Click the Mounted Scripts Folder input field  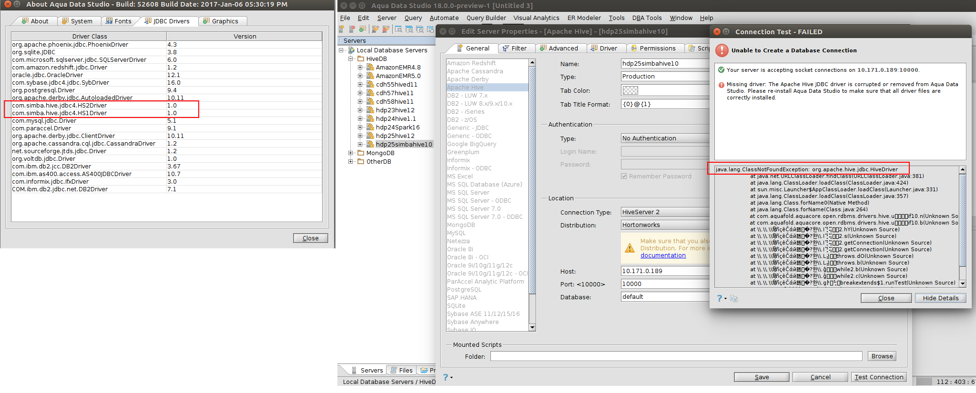676,356
